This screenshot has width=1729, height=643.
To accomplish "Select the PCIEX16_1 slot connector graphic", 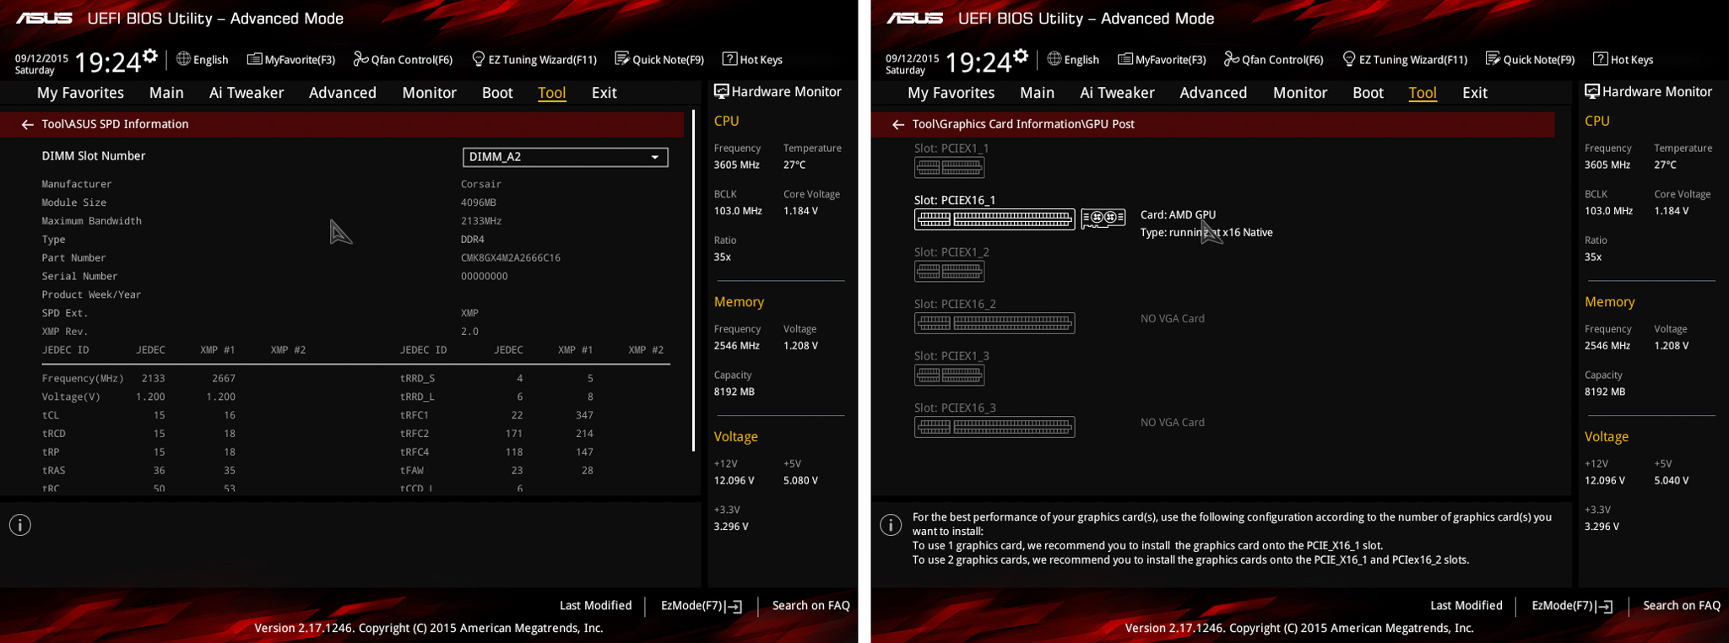I will (994, 219).
